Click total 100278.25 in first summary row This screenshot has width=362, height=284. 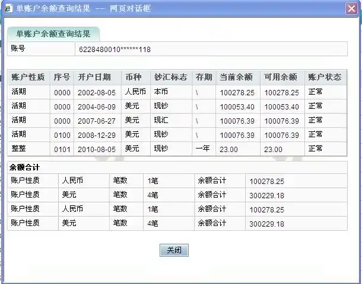tap(266, 182)
